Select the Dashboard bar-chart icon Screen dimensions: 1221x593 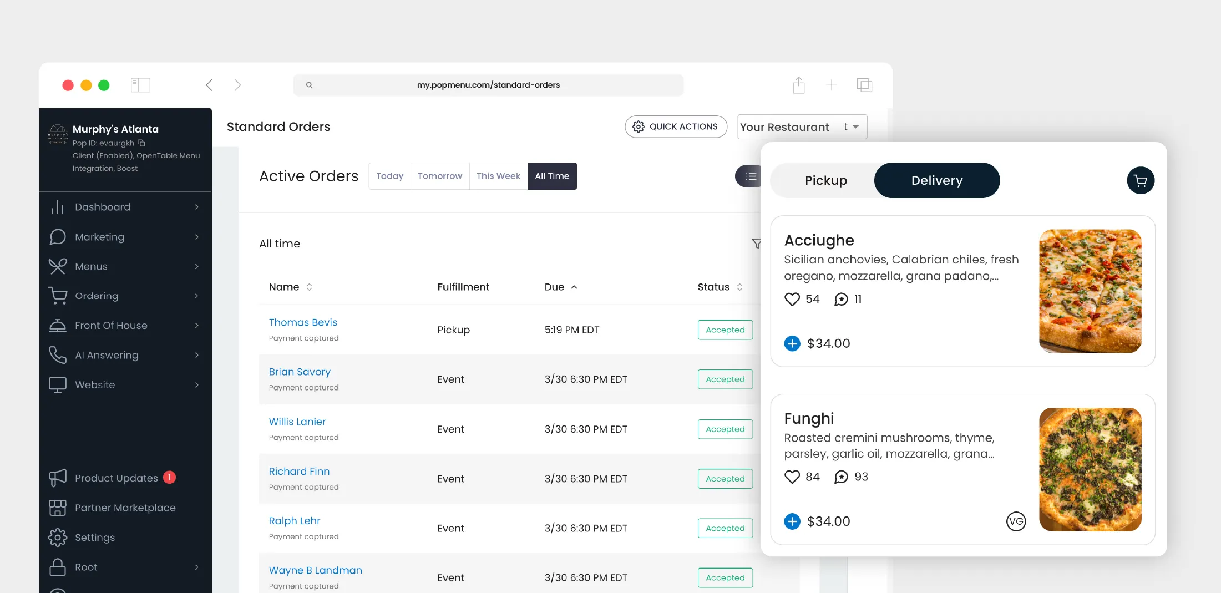point(58,207)
